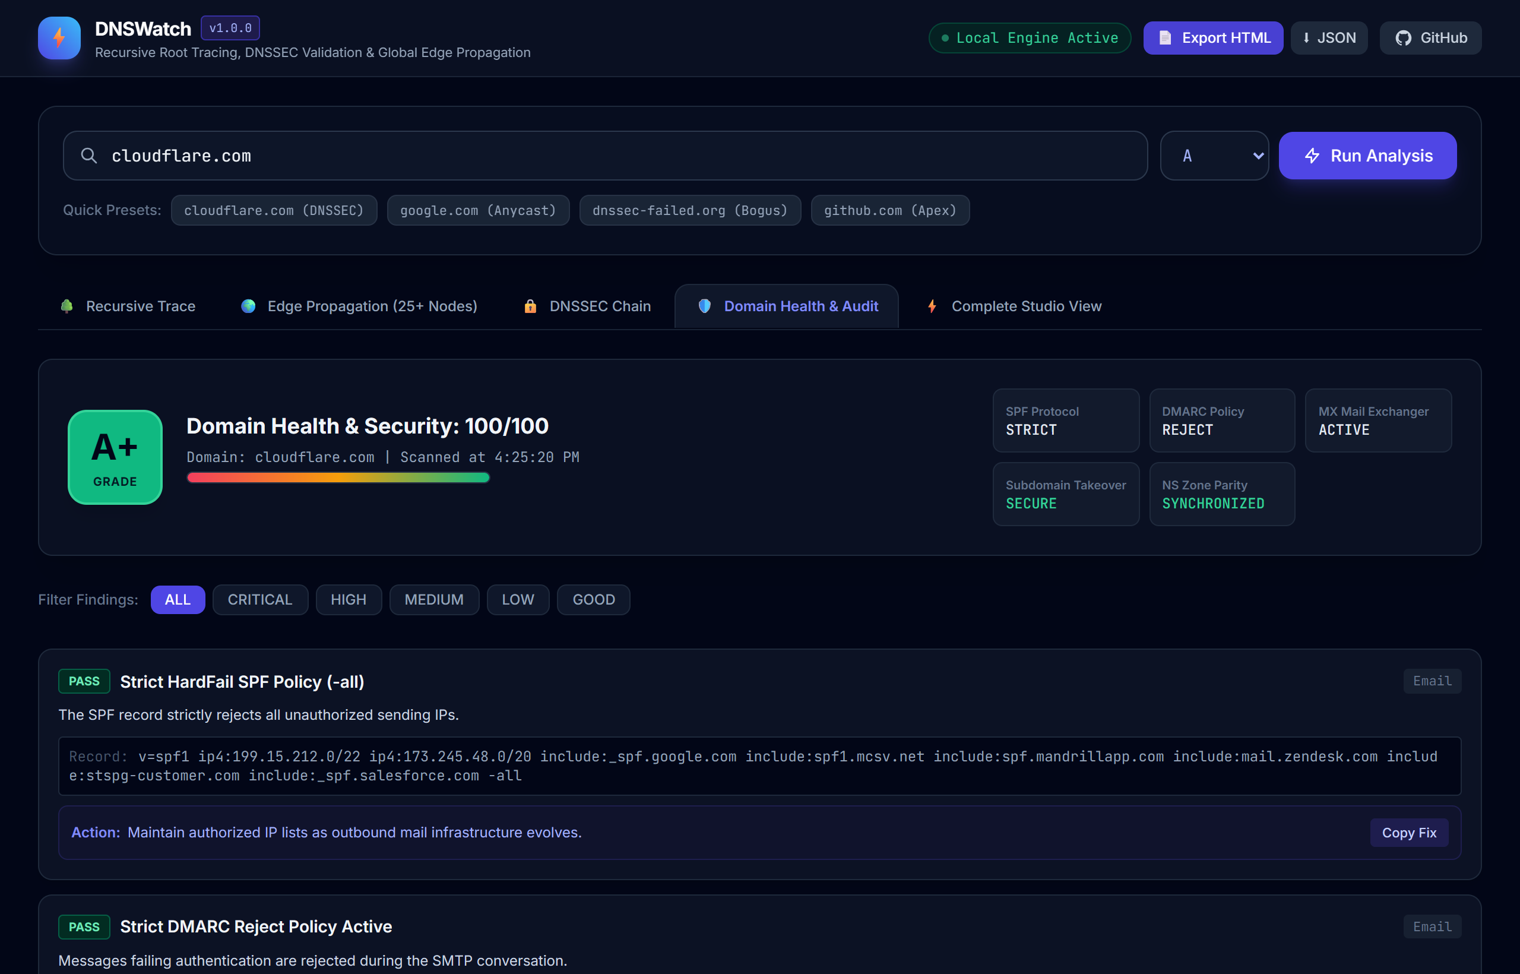Select the Complete Studio View tab
The width and height of the screenshot is (1520, 974).
point(1014,306)
